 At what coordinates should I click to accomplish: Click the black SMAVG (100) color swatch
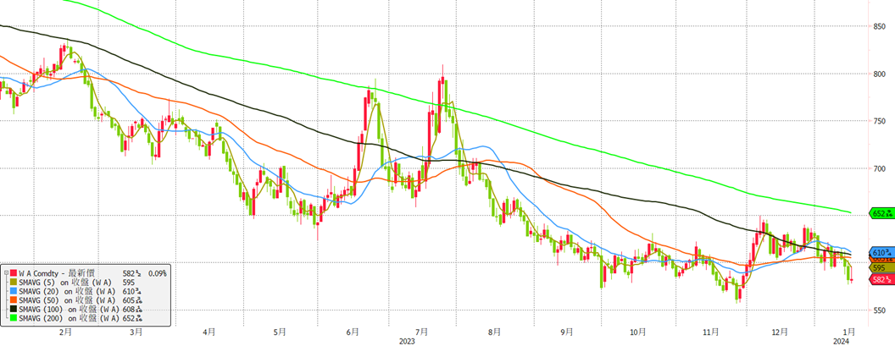pyautogui.click(x=13, y=310)
